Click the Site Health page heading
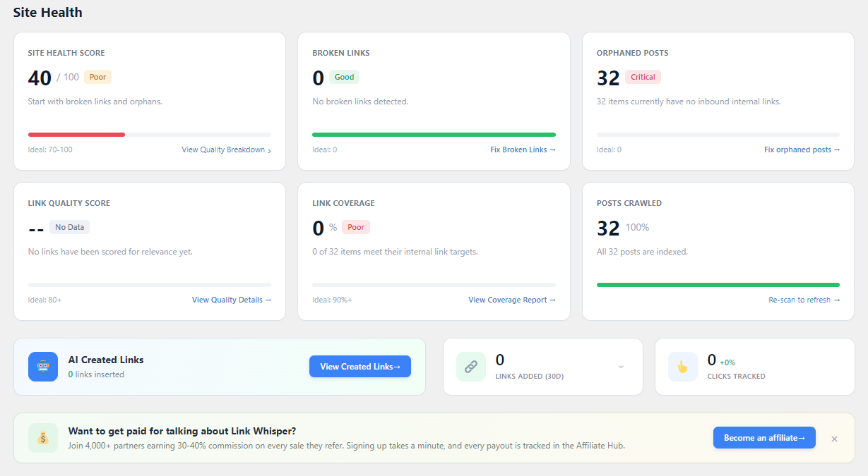 [48, 12]
